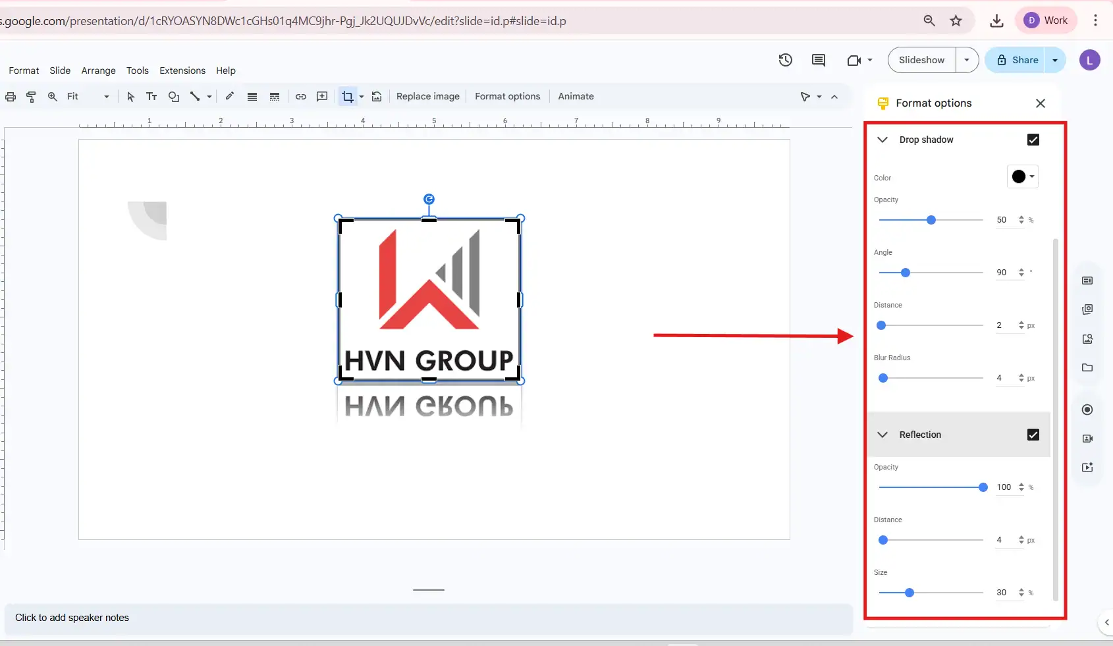
Task: Click the Reflection Opacity stepper arrows
Action: point(1021,487)
